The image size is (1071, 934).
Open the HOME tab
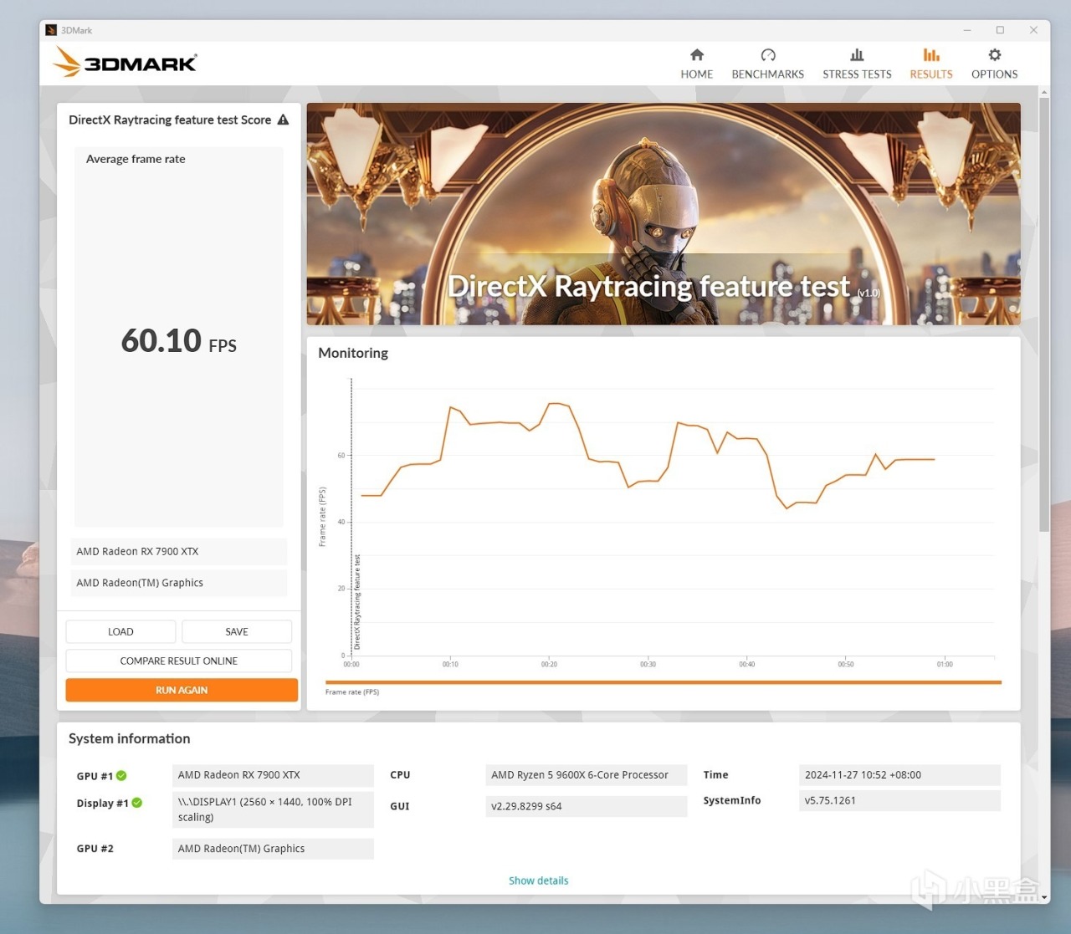(x=696, y=64)
